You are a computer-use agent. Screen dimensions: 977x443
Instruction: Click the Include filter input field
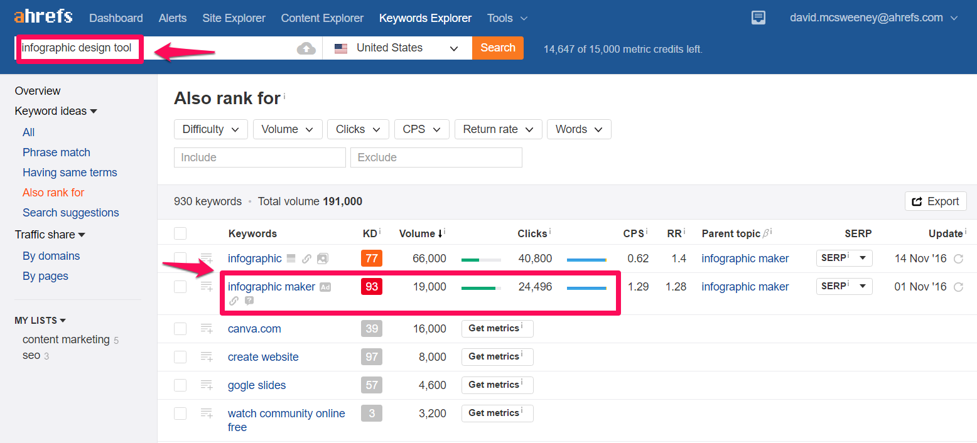260,157
